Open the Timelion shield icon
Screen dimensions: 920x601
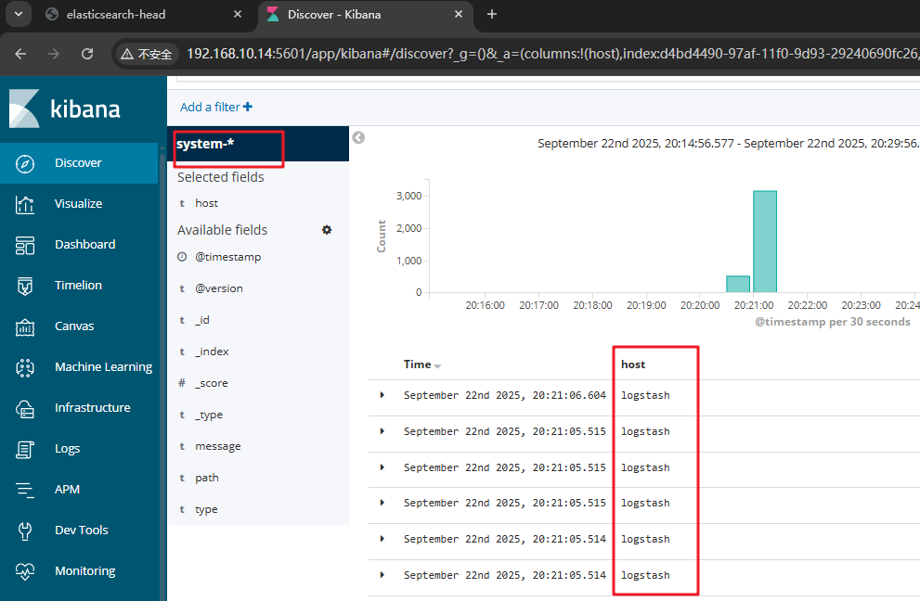click(x=25, y=286)
